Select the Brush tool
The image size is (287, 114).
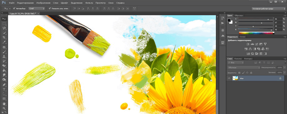pyautogui.click(x=4, y=52)
